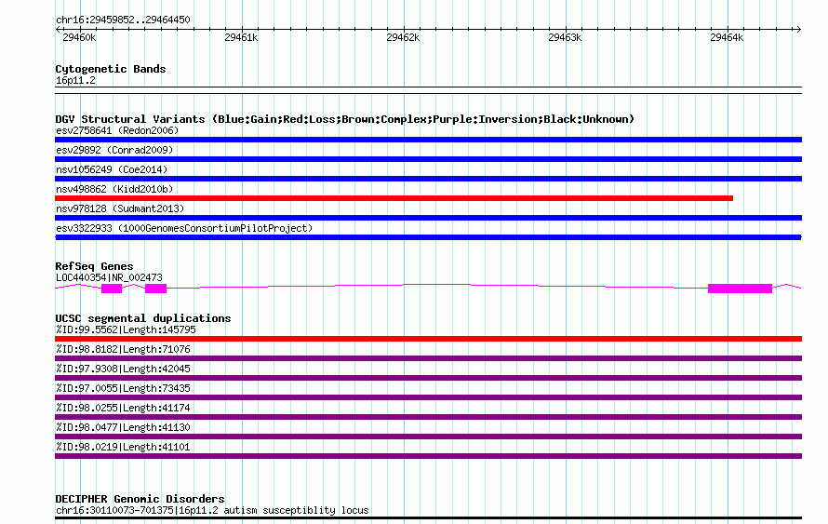
Task: Select the first magenta exon of LOC440354
Action: pos(112,288)
